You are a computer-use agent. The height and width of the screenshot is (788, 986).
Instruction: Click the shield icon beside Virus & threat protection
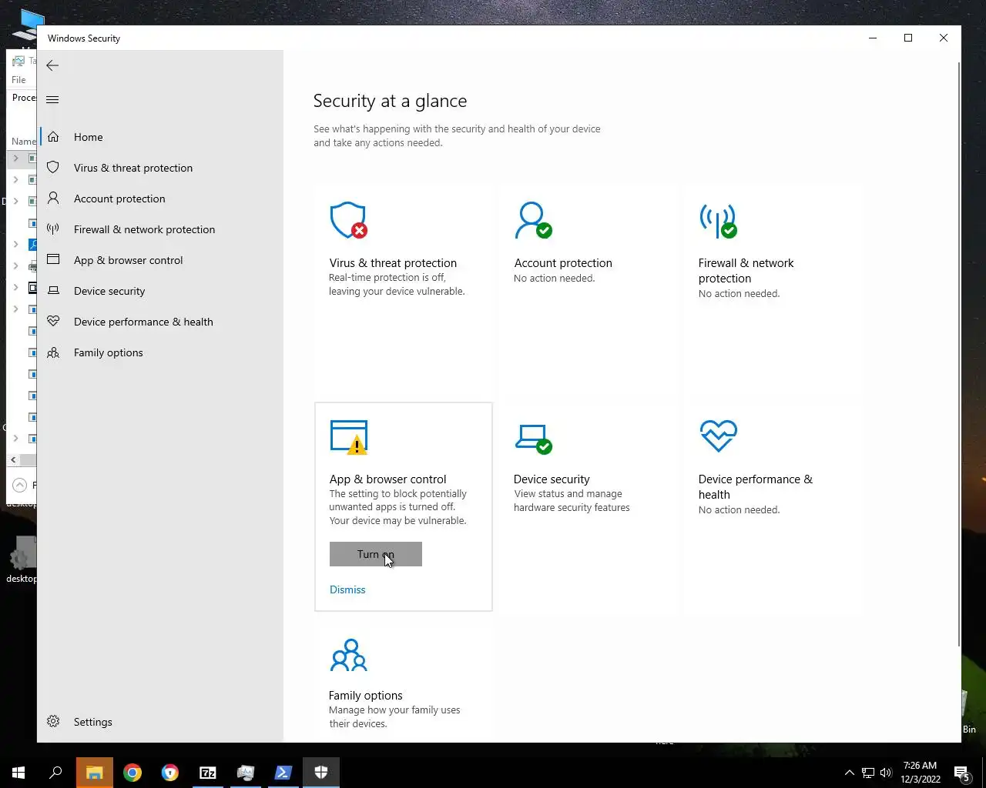(x=53, y=168)
